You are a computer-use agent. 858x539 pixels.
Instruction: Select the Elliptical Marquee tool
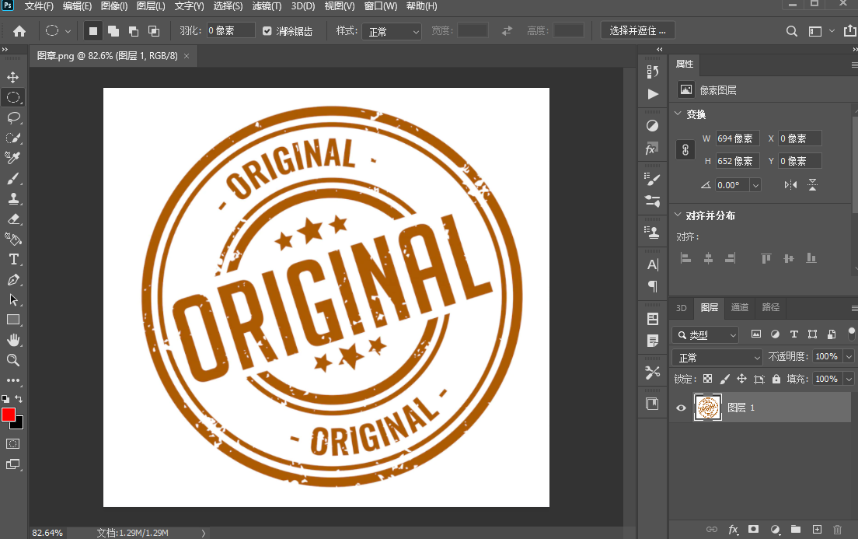13,97
